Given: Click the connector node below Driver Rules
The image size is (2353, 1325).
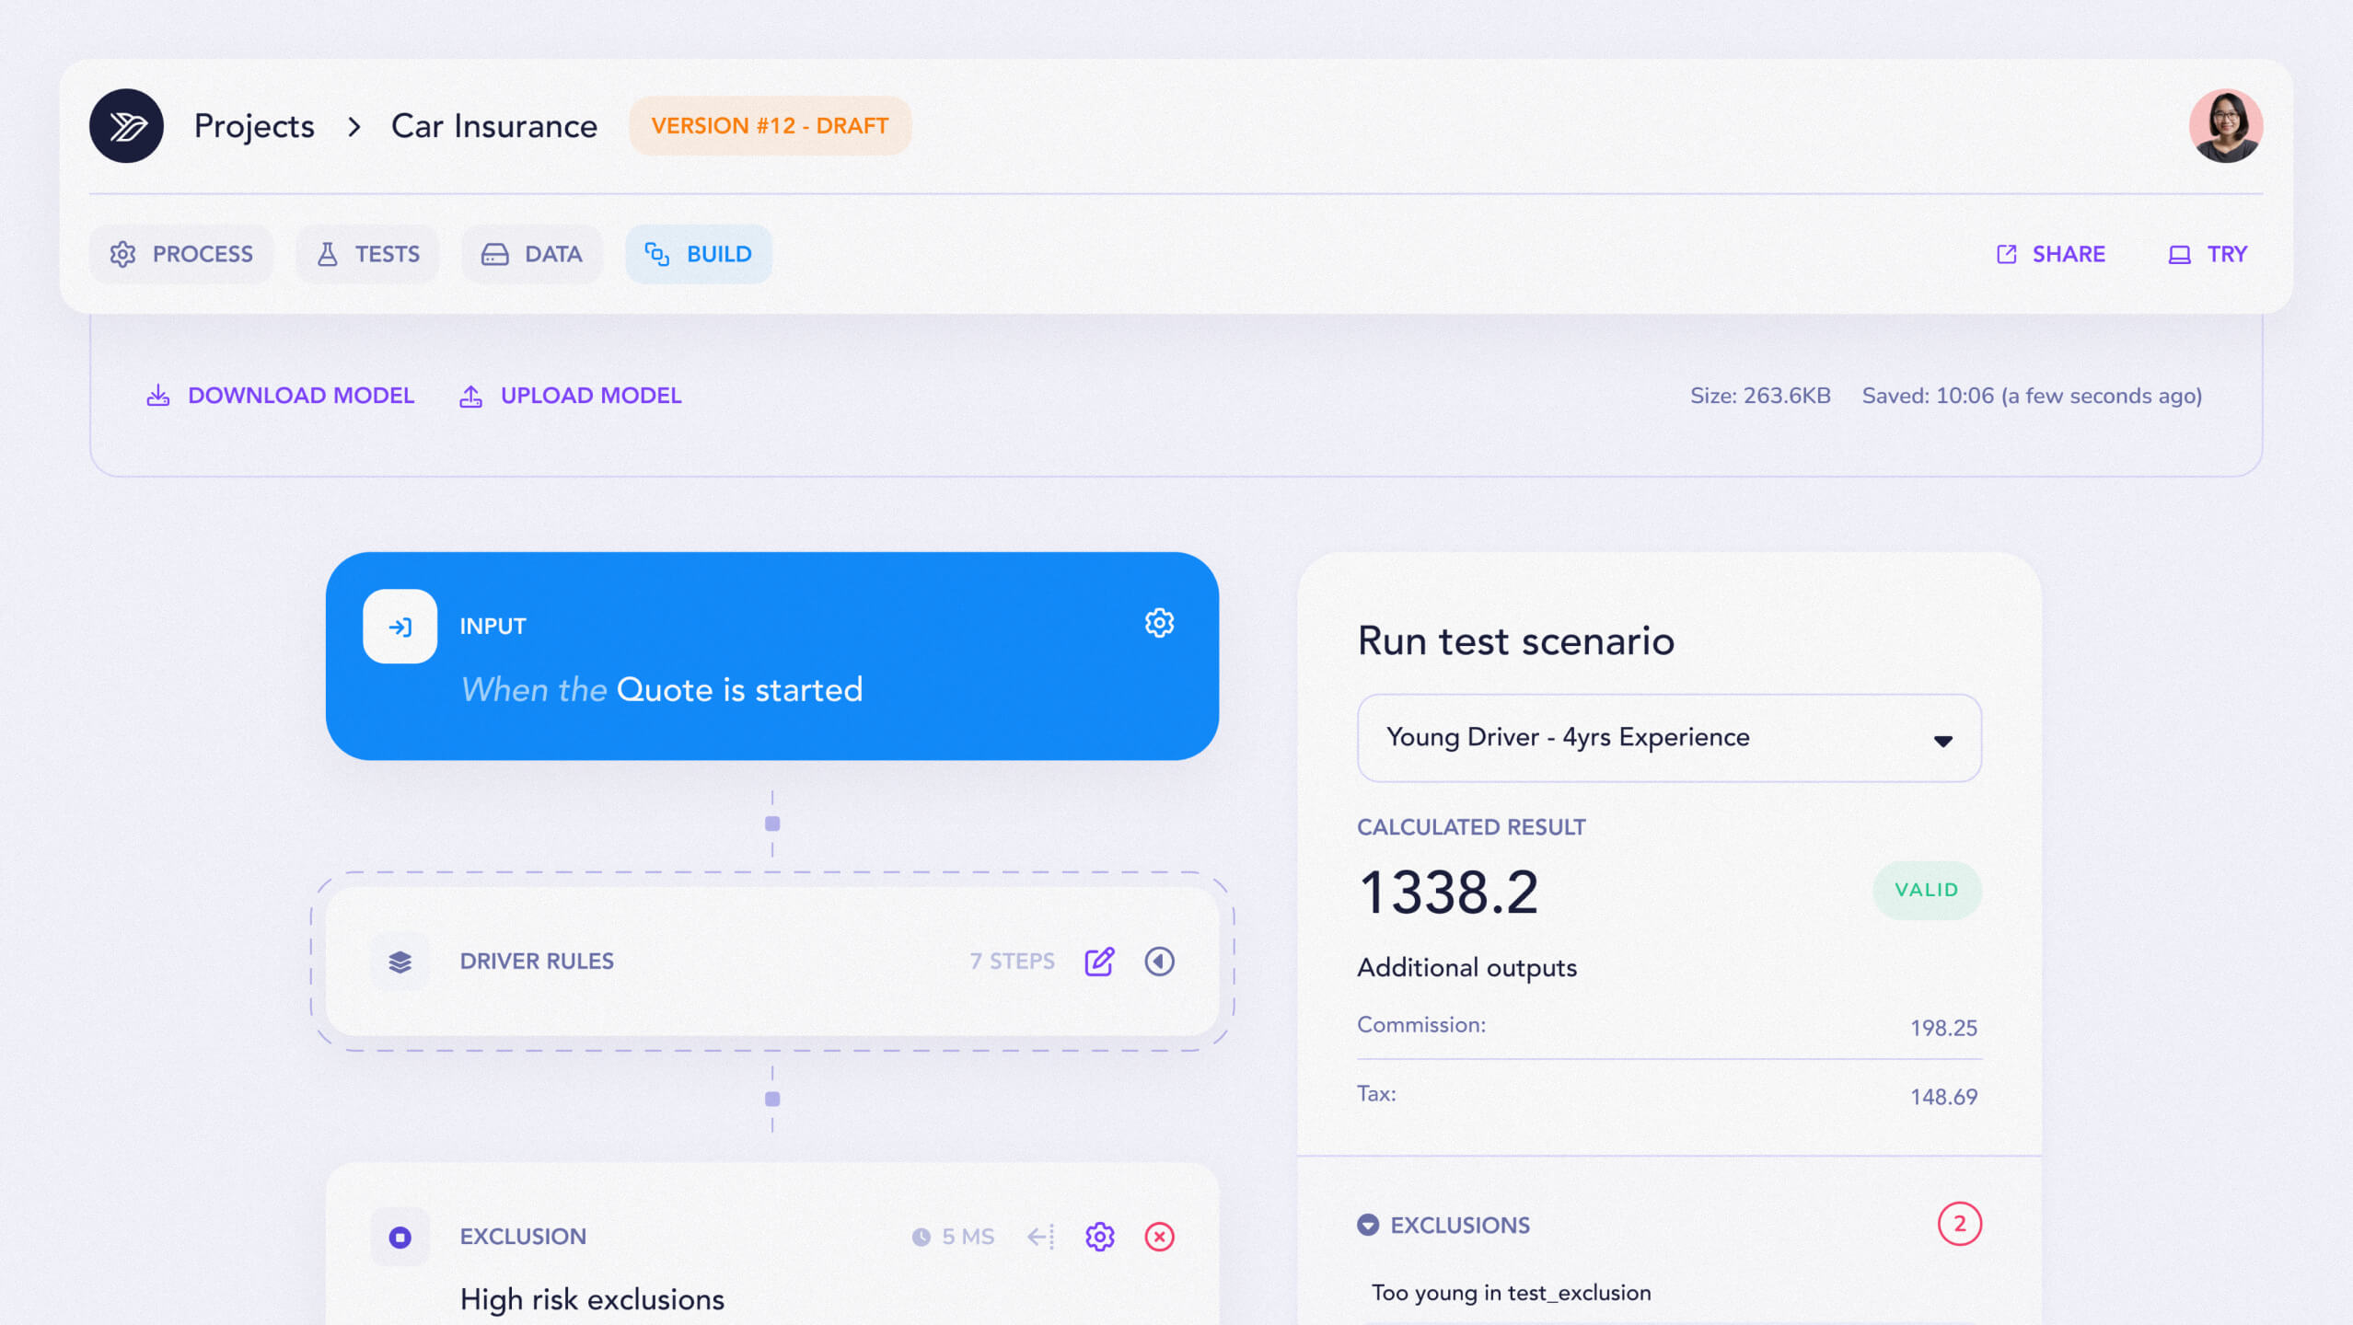Looking at the screenshot, I should (772, 1099).
